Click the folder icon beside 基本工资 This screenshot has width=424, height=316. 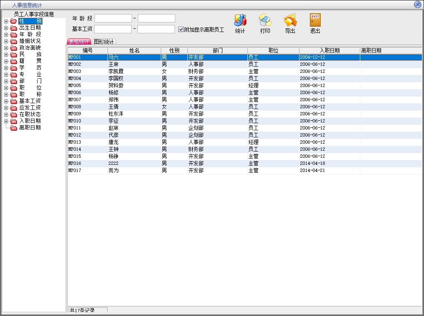[13, 101]
